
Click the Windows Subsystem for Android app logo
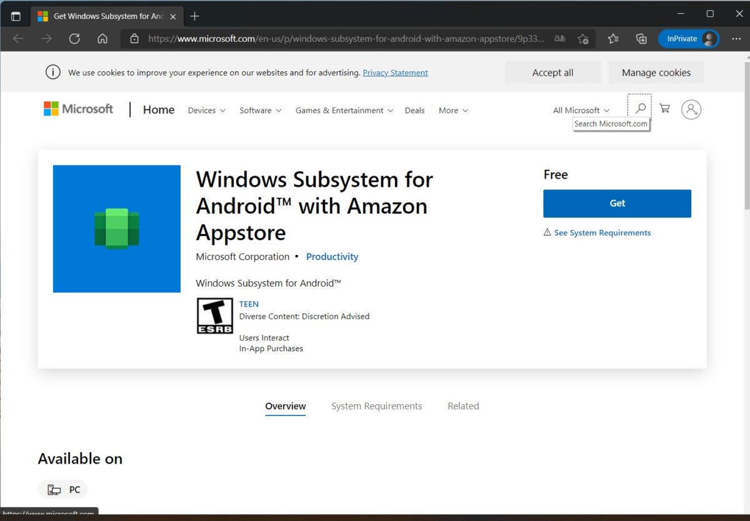point(117,229)
